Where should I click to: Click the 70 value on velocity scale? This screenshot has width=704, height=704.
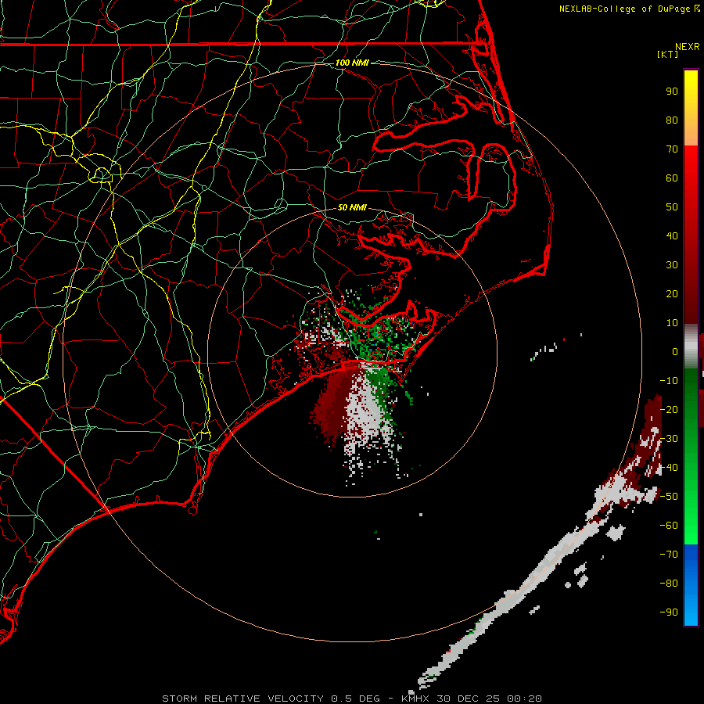point(672,149)
